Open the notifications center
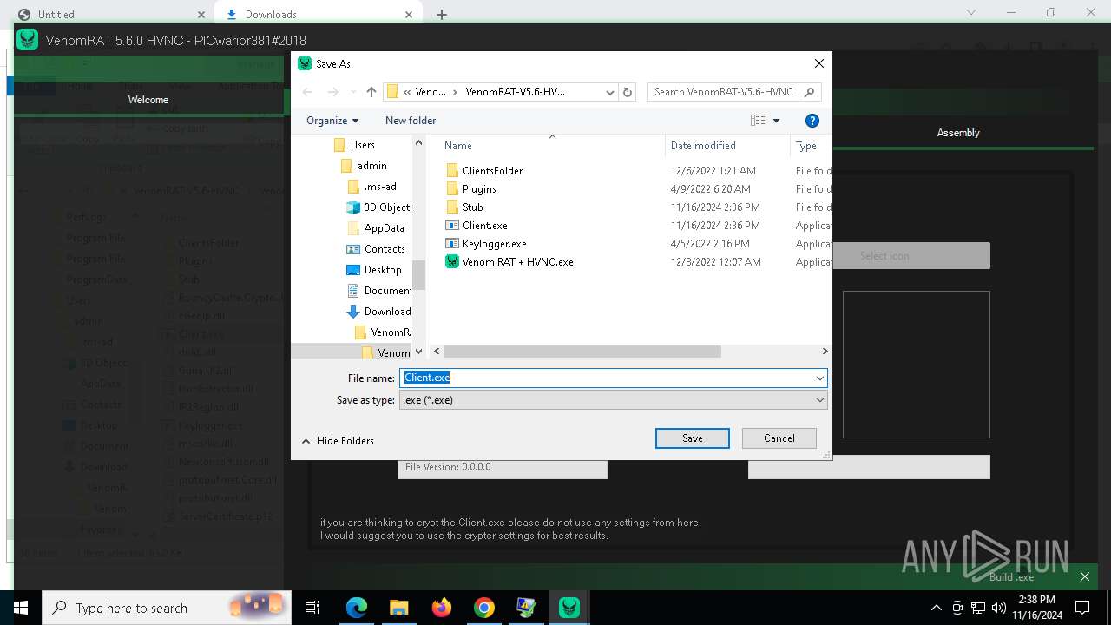Screen dimensions: 1111x625 1082,608
